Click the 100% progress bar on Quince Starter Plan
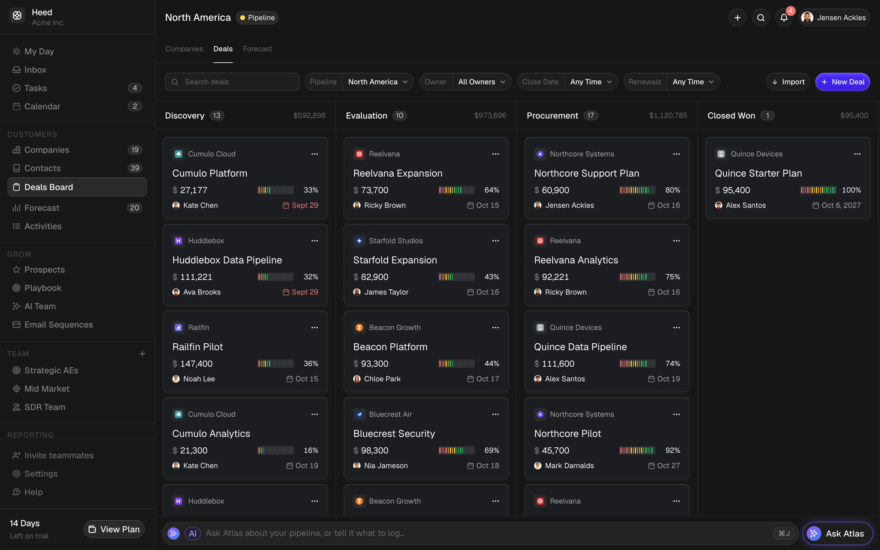This screenshot has width=880, height=550. (818, 190)
